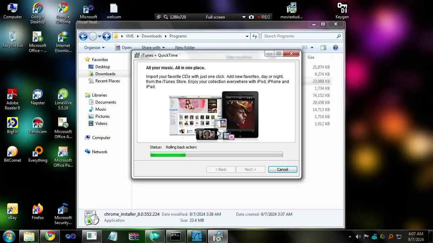
Task: Select Recent Places in navigation pane
Action: tap(108, 81)
